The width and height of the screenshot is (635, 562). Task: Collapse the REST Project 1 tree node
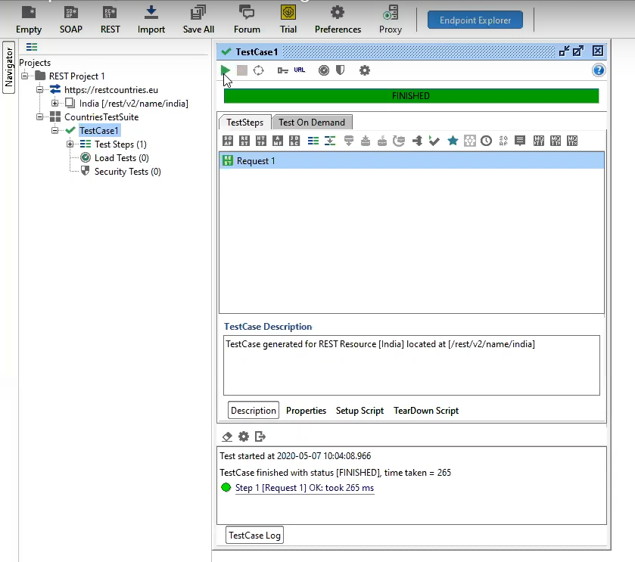tap(25, 76)
